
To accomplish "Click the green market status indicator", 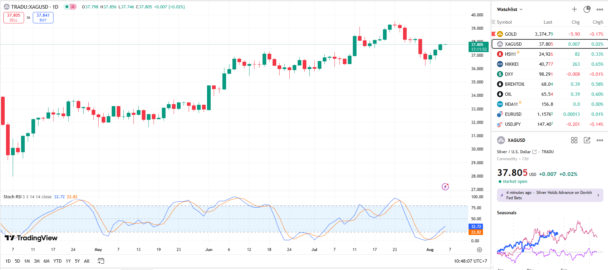I will tap(67, 7).
